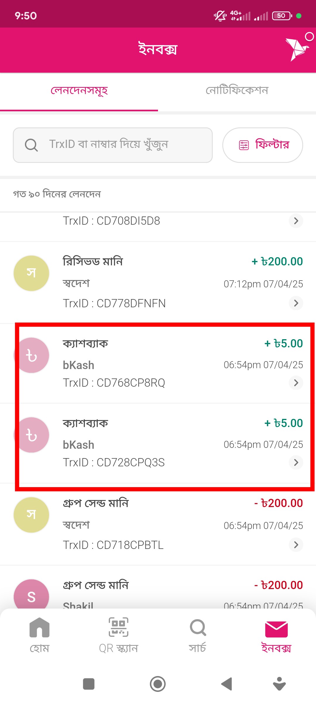
Task: Focus the TrxID বা নাম্বার search field
Action: click(x=113, y=145)
